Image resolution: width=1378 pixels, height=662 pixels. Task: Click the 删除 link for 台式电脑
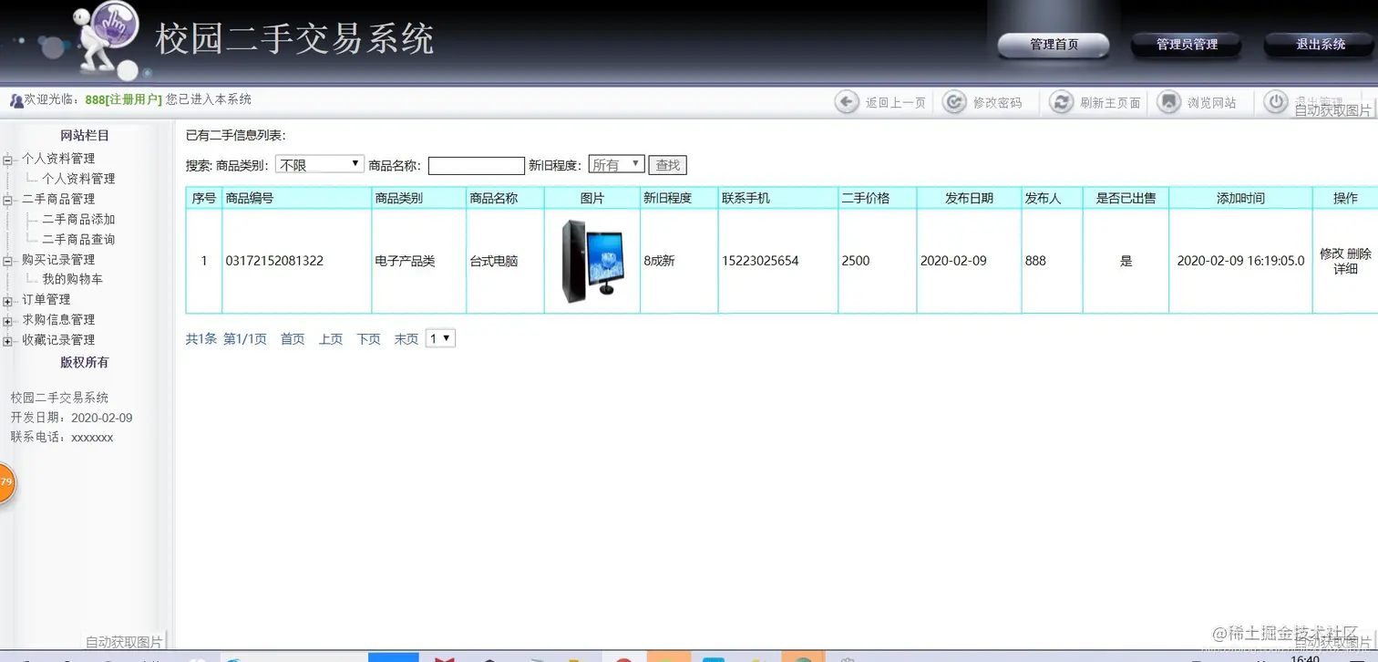tap(1359, 253)
